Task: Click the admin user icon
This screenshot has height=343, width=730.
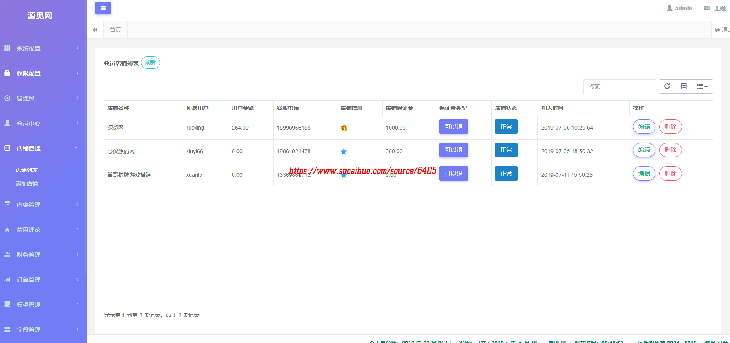Action: 670,8
